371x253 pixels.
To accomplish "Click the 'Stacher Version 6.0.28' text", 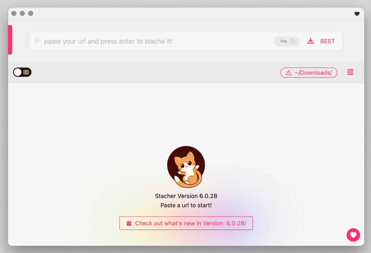I will (186, 196).
